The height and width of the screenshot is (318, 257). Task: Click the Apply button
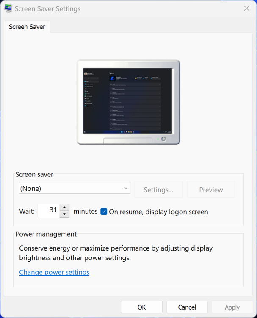[232, 307]
